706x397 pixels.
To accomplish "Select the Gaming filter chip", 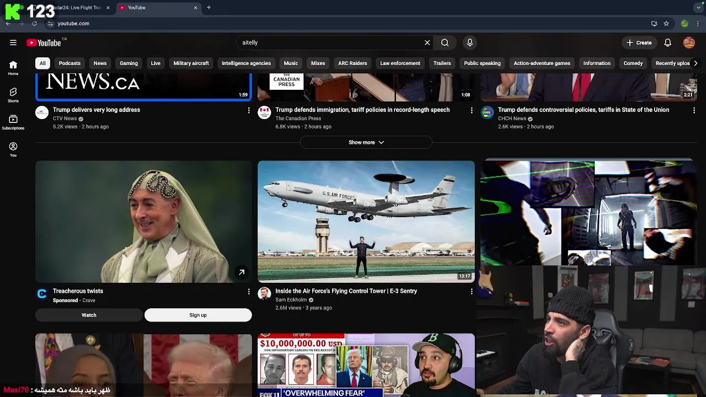I will tap(129, 63).
